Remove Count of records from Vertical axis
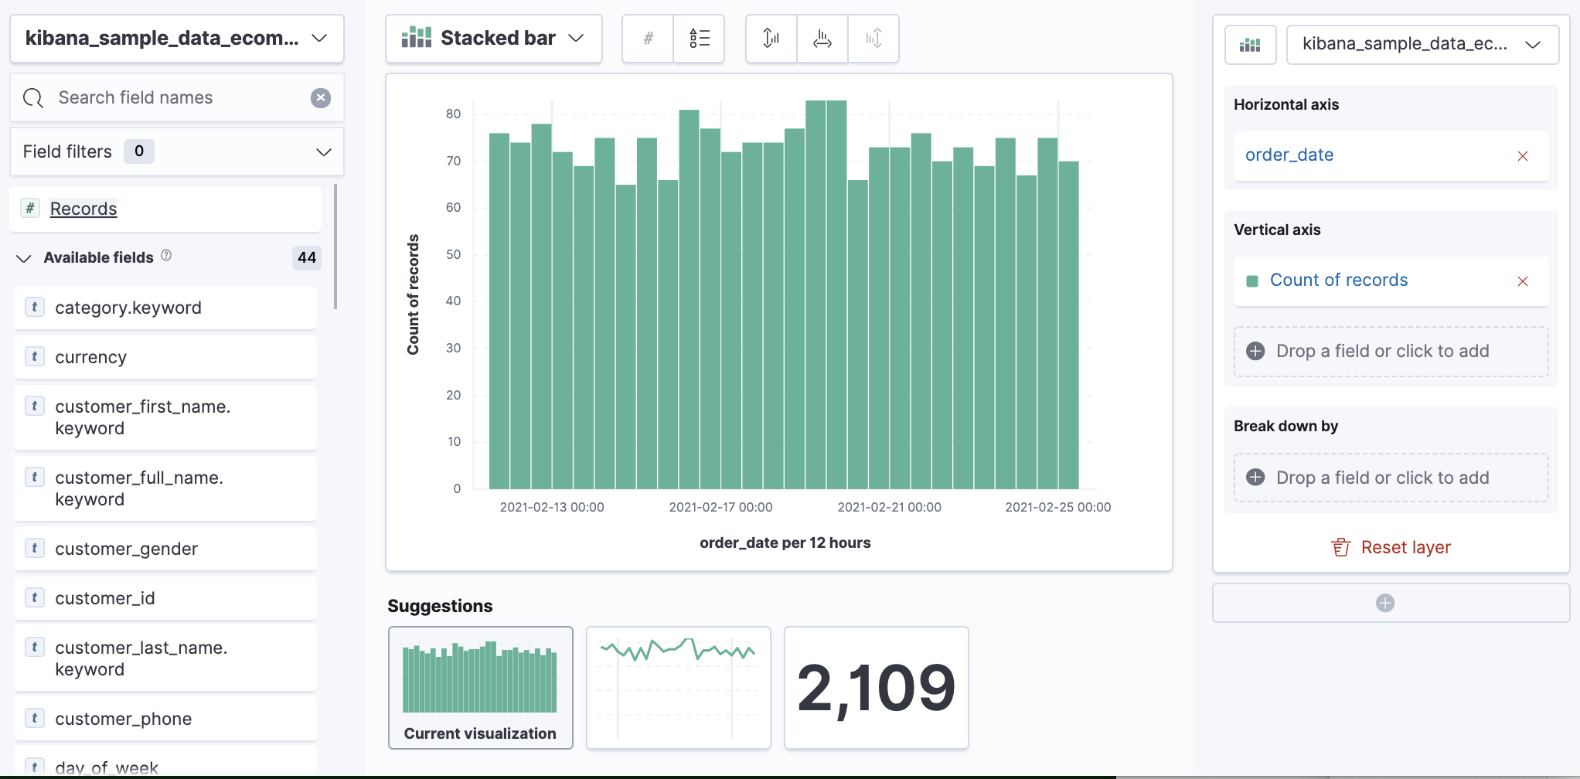Viewport: 1580px width, 779px height. point(1522,281)
